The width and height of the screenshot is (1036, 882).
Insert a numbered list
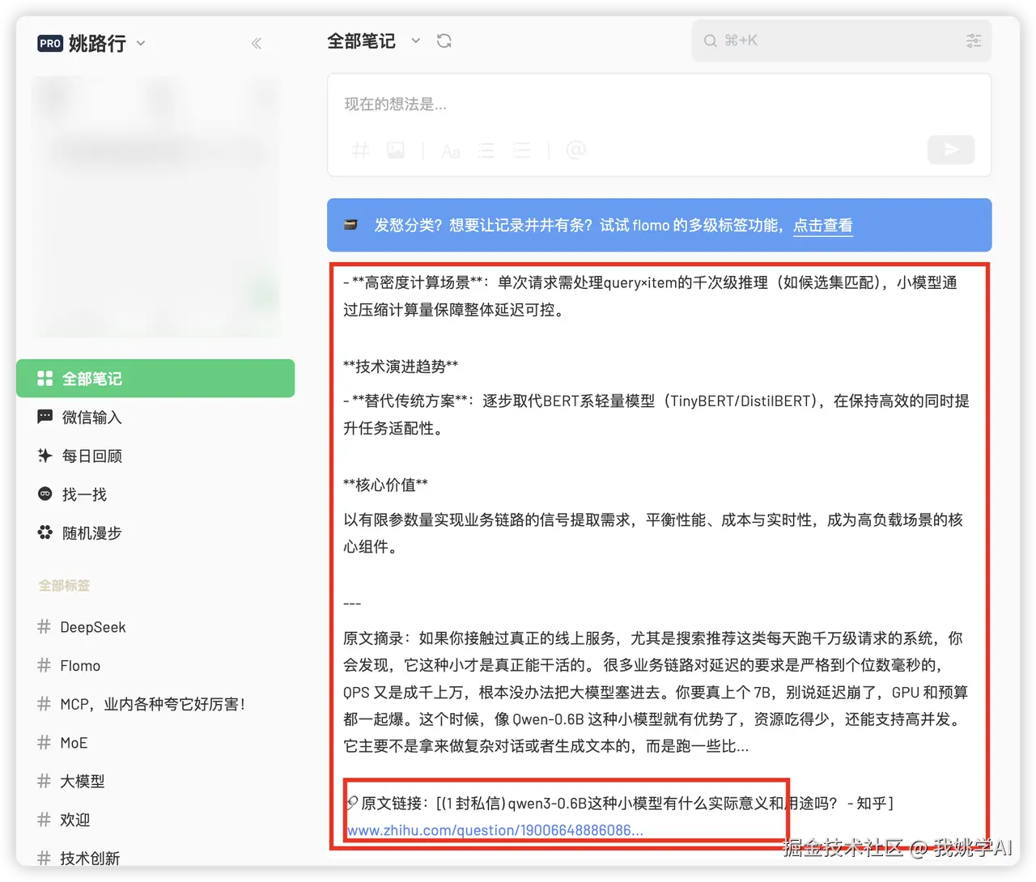(x=522, y=151)
